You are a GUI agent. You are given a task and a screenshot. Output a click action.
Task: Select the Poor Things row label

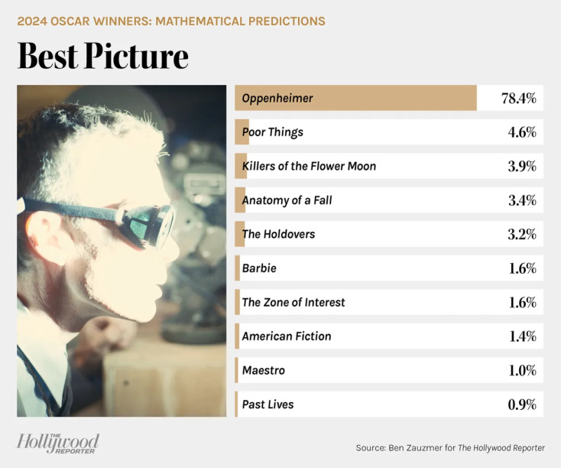pos(273,132)
